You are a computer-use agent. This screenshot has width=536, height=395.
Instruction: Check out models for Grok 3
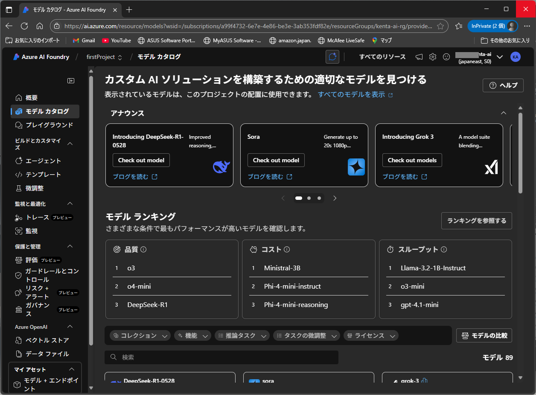coord(412,160)
